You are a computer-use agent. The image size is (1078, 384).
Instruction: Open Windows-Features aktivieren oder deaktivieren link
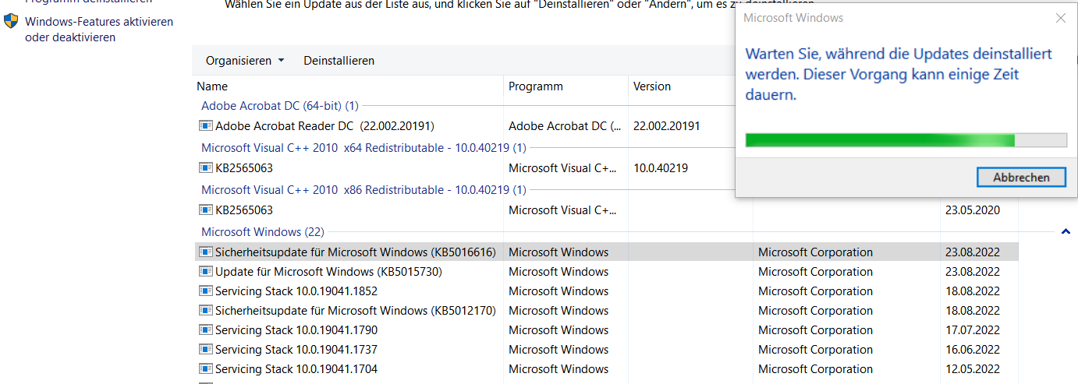coord(99,30)
